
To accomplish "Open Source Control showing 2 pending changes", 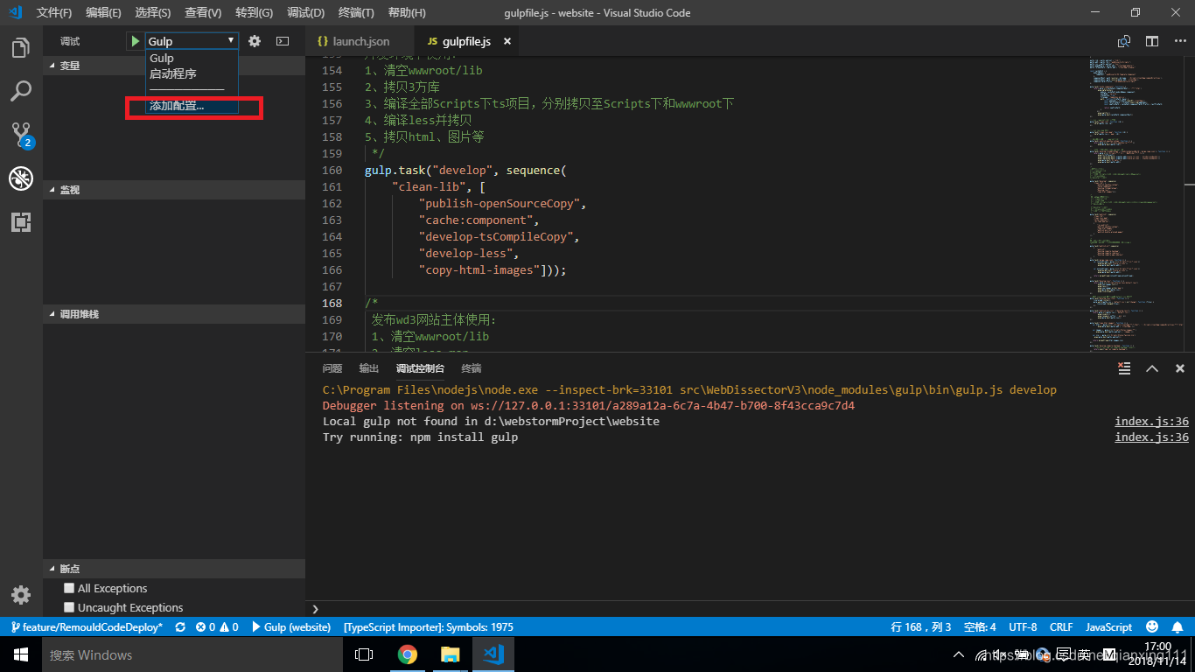I will [21, 135].
